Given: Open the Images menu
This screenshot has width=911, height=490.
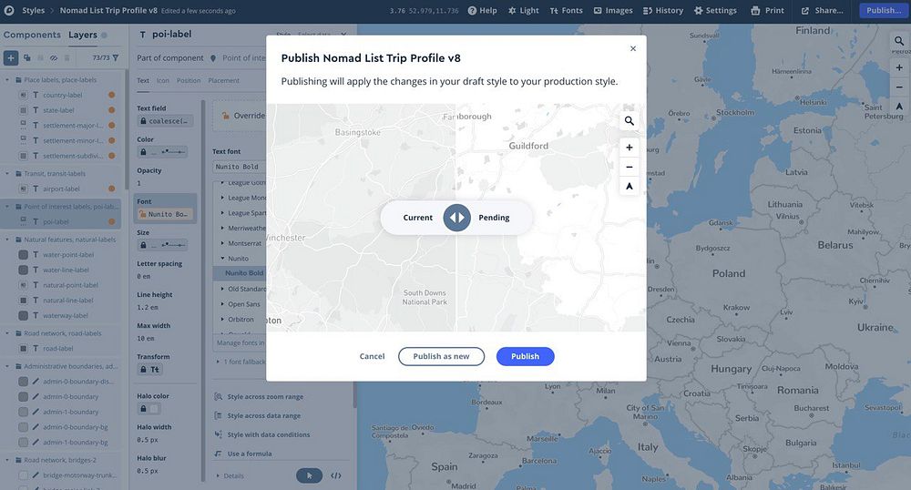Looking at the screenshot, I should coord(613,10).
